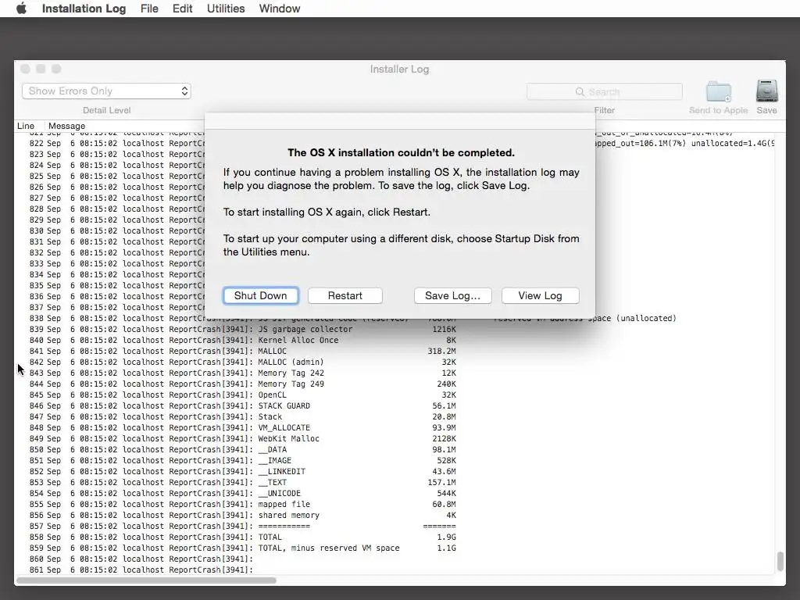Click the Line column header
This screenshot has width=800, height=600.
[x=26, y=126]
